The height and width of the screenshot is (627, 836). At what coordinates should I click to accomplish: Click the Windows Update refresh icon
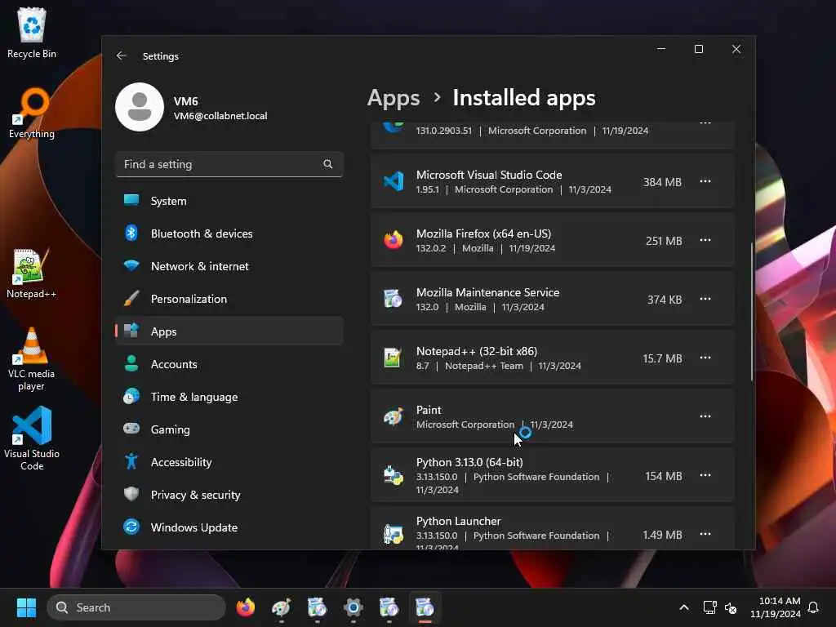point(131,527)
